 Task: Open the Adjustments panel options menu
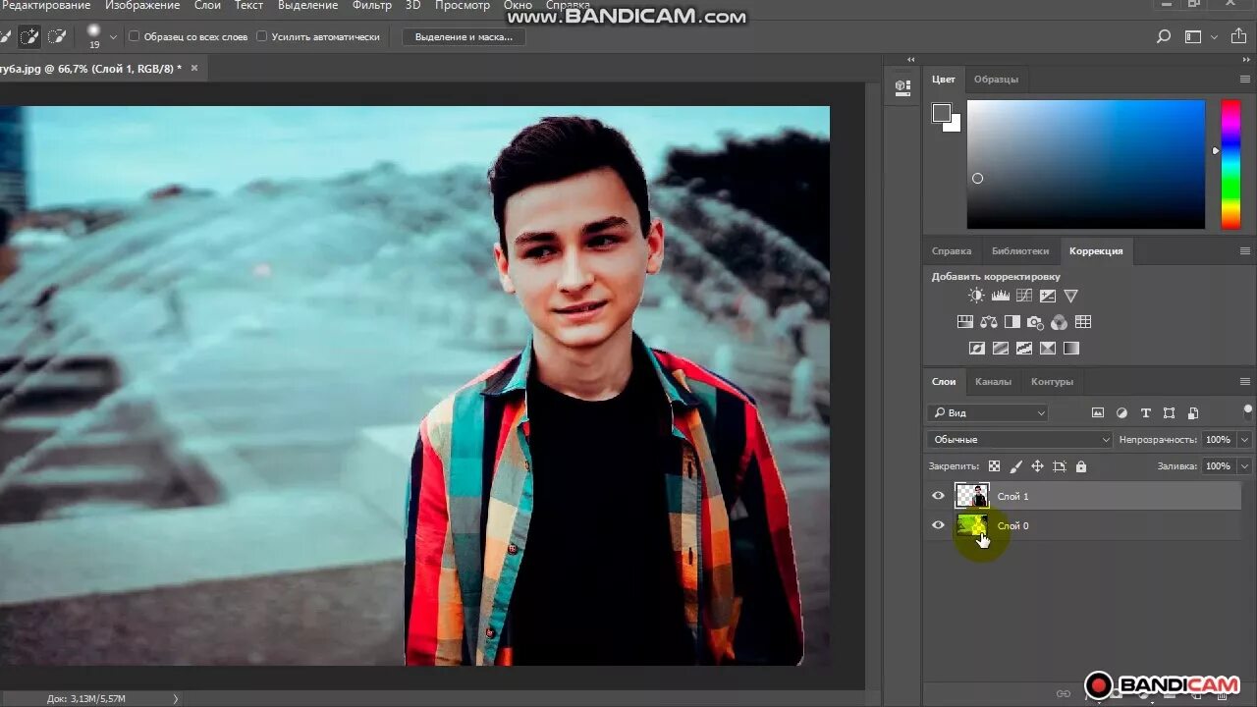[1245, 251]
